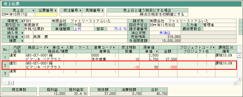Viewport: 243px width, 97px height.
Task: Click the 売掛残高 value 318,950
Action: (x=165, y=37)
